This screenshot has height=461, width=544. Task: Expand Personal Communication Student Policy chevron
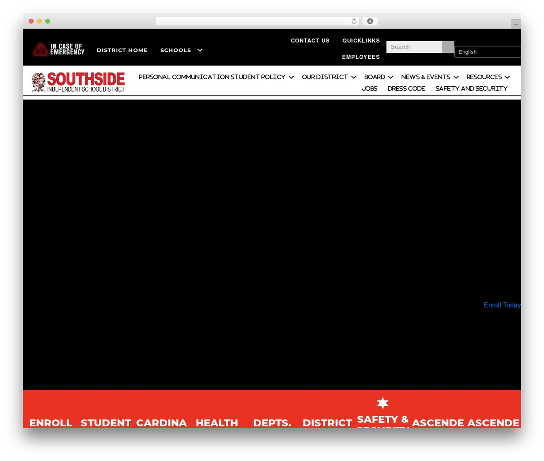pyautogui.click(x=291, y=77)
